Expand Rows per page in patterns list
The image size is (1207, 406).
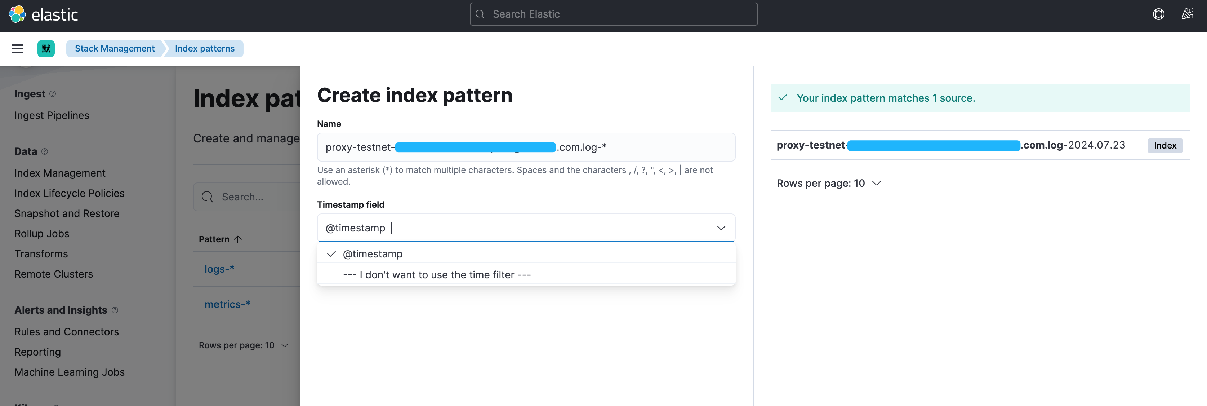243,345
